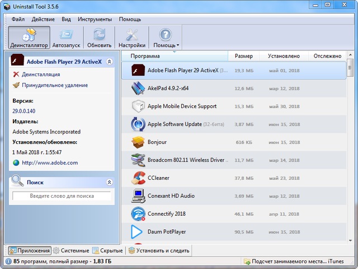Image resolution: width=358 pixels, height=269 pixels.
Task: Click the Деинсталлятор toolbar icon
Action: point(29,38)
